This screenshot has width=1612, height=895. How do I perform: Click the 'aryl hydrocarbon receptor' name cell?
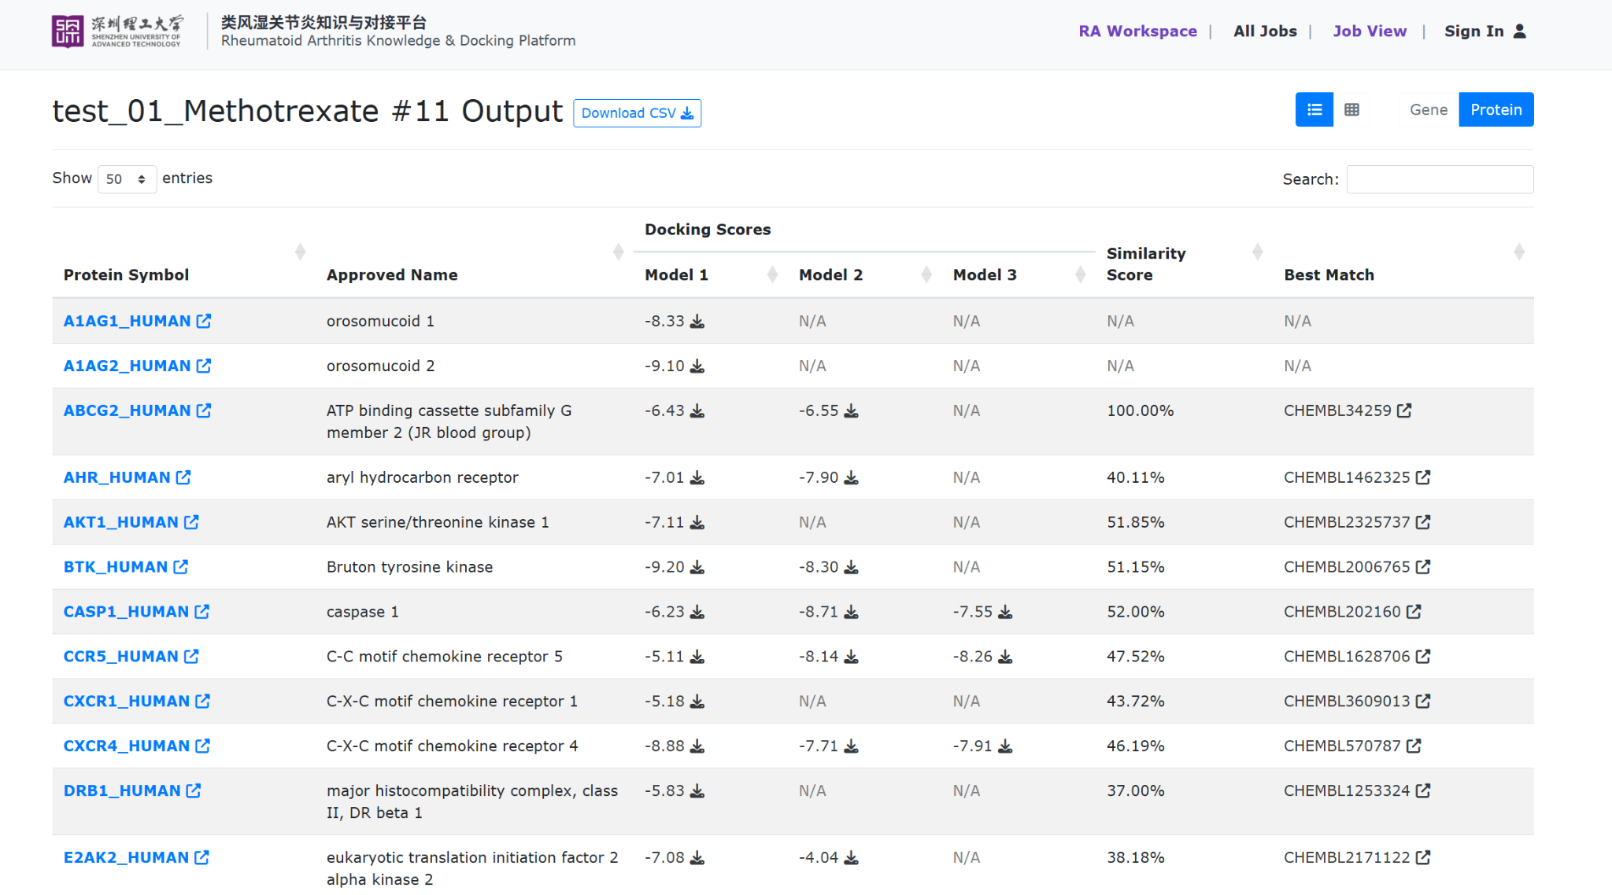(x=422, y=477)
